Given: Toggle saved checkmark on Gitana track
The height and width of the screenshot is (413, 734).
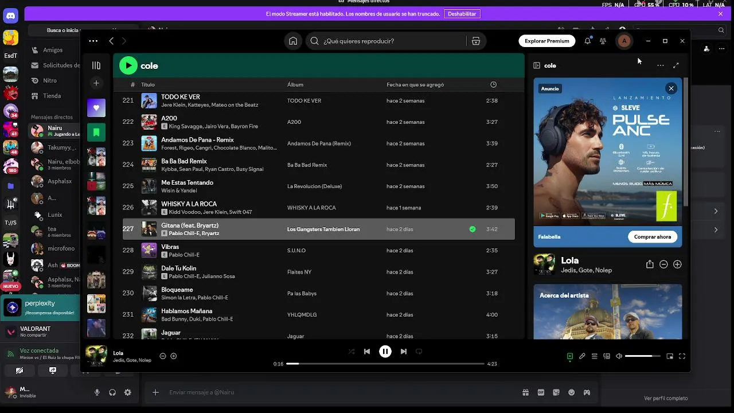Looking at the screenshot, I should [473, 229].
